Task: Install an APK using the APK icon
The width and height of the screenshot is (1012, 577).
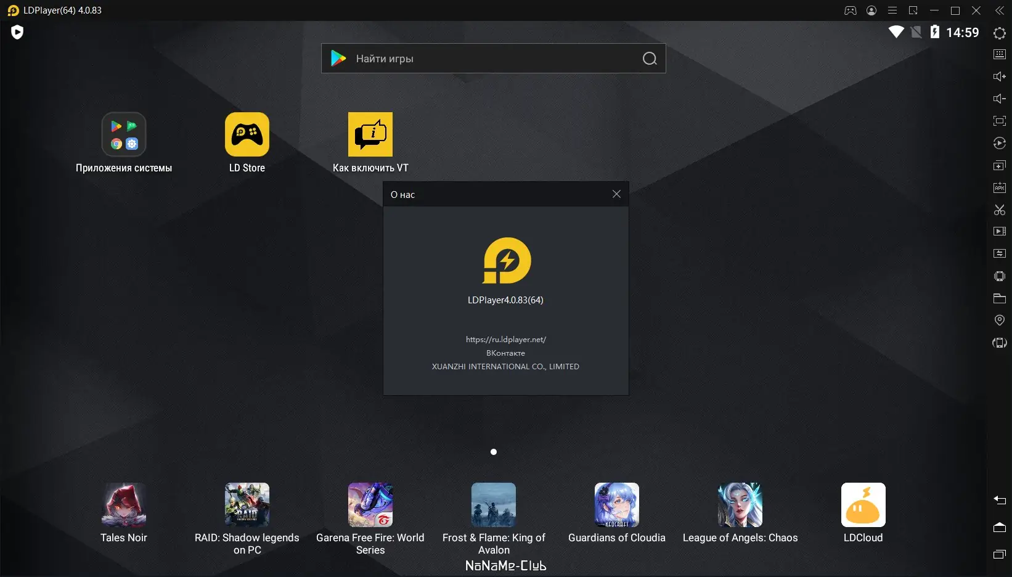Action: 1000,187
